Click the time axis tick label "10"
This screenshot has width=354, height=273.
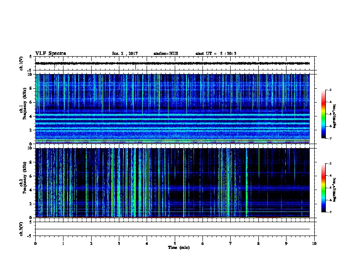pos(314,244)
